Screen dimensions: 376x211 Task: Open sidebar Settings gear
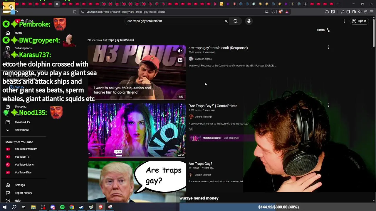click(8, 185)
